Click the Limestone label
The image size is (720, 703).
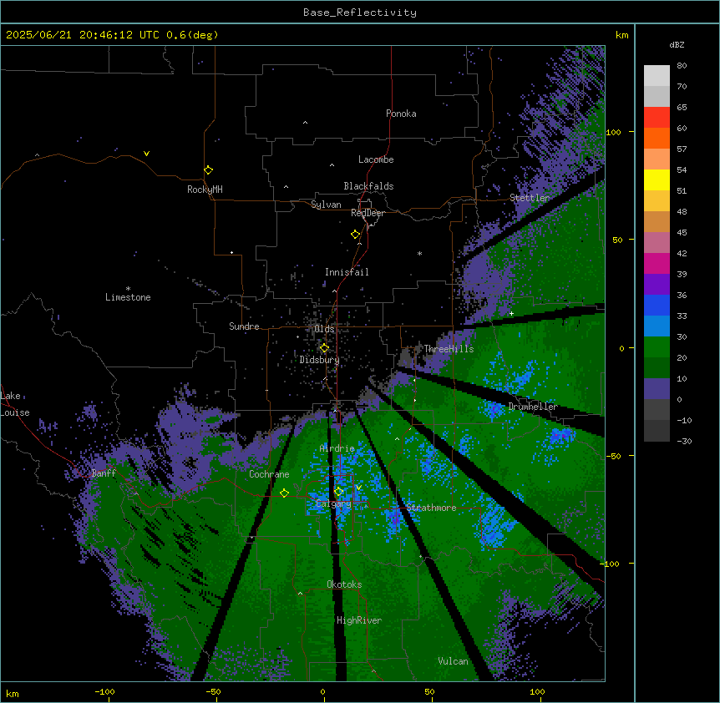pos(128,297)
